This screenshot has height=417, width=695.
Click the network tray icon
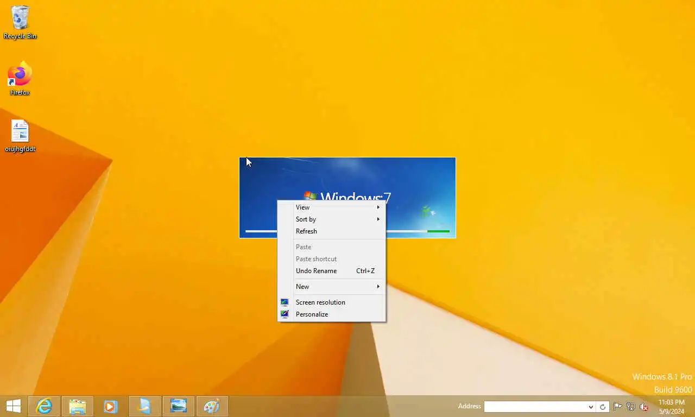[x=631, y=406]
